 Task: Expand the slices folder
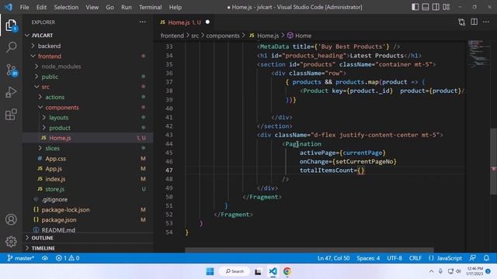pos(52,148)
